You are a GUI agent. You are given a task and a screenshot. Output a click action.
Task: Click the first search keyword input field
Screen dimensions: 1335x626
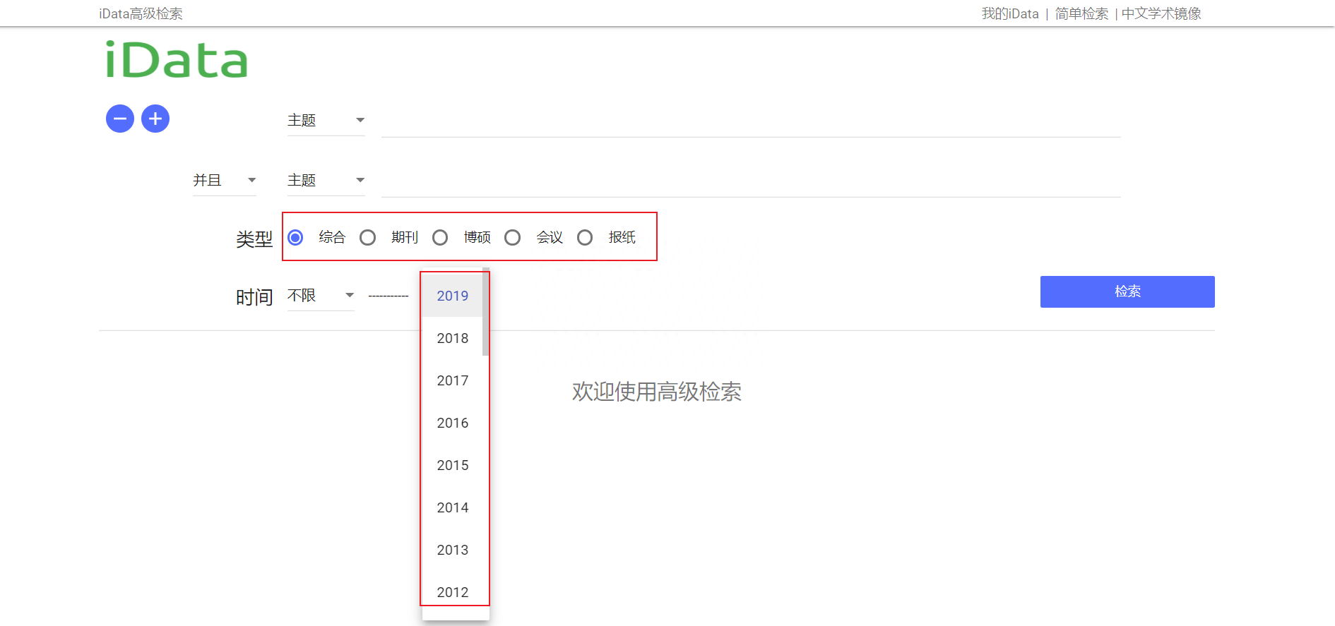(x=751, y=122)
